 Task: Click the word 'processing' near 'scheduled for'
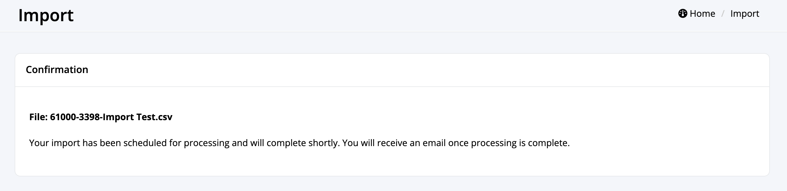206,143
